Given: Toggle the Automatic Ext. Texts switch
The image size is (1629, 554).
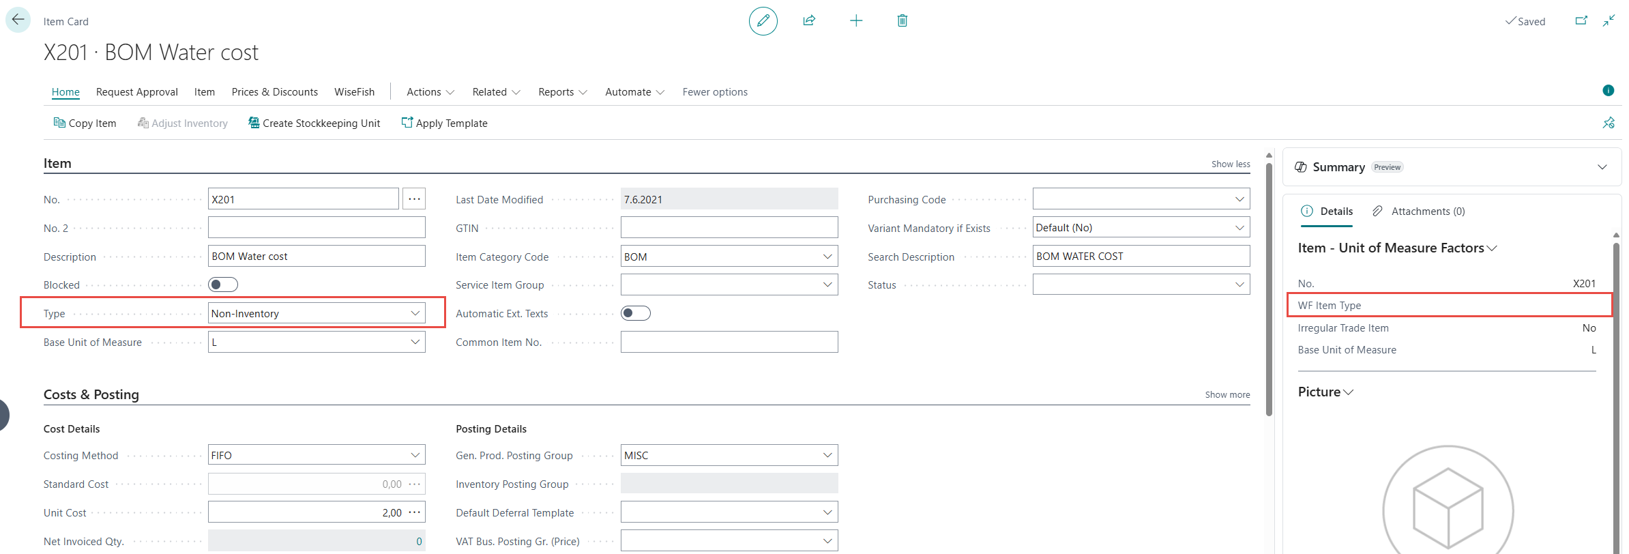Looking at the screenshot, I should click(635, 313).
